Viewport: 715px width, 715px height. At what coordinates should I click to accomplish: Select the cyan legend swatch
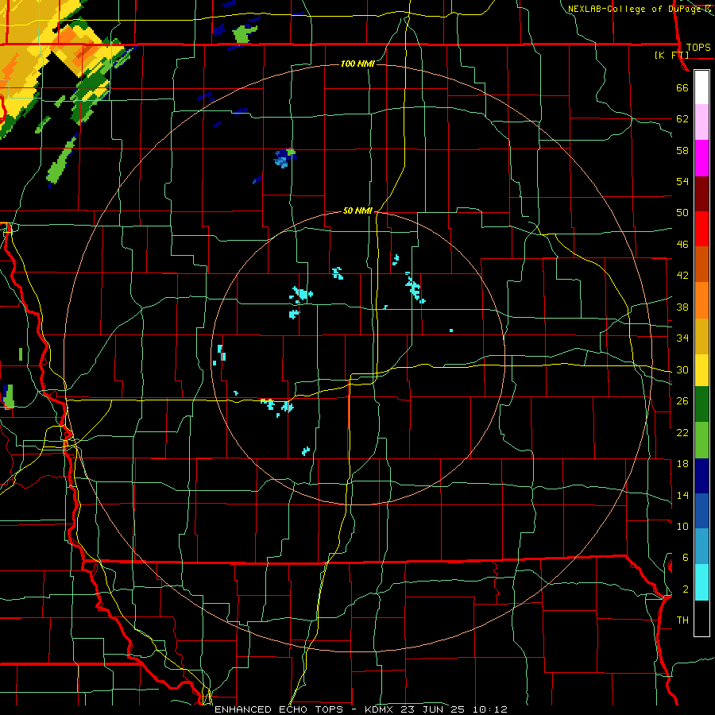click(701, 583)
